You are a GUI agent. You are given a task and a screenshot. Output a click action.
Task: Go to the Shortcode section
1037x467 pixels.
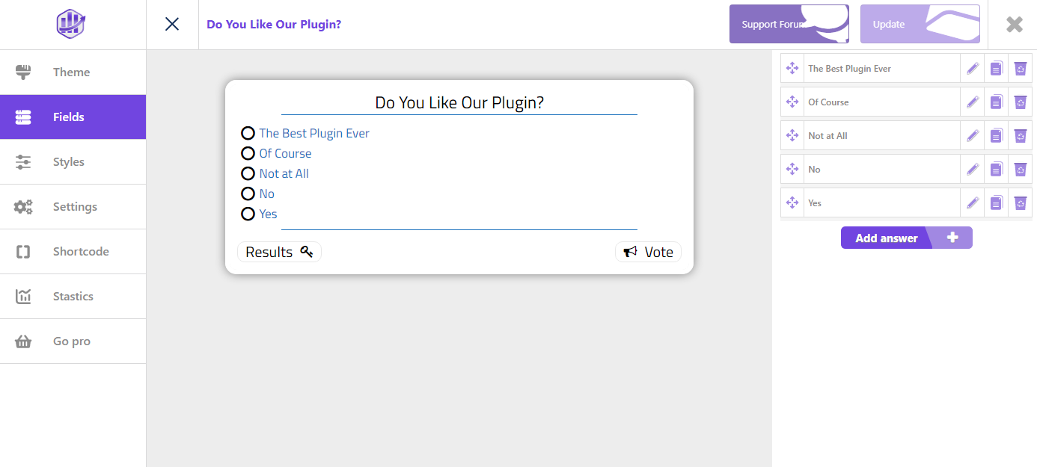point(73,252)
